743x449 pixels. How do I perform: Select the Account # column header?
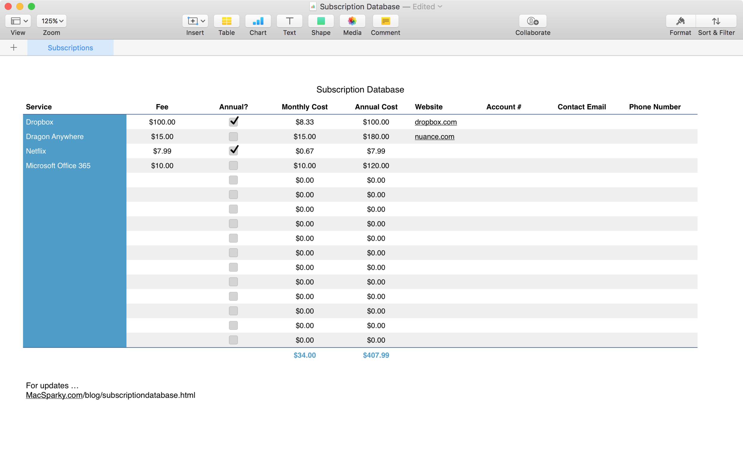pyautogui.click(x=503, y=107)
